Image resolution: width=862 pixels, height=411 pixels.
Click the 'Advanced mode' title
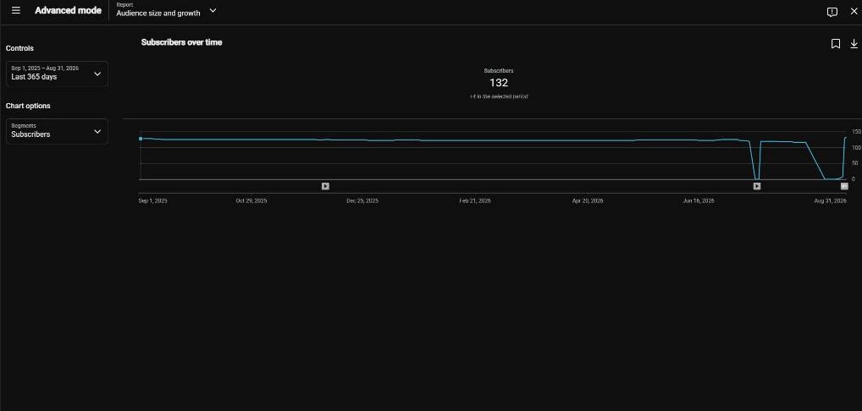tap(69, 10)
